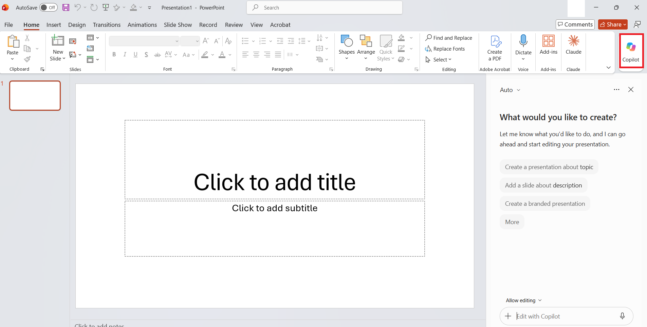Click Clear All Formatting icon
This screenshot has width=647, height=327.
[228, 41]
